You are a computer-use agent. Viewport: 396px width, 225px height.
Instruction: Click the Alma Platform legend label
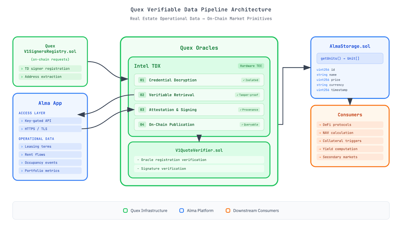[200, 210]
